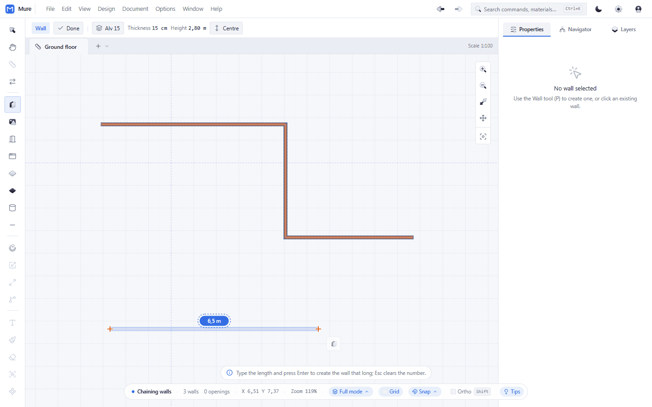
Task: Zoom in on the canvas
Action: pos(483,69)
